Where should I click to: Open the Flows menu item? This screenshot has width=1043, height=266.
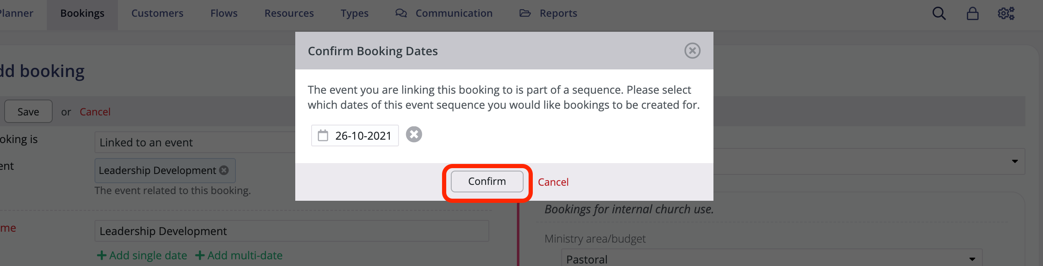pos(224,13)
